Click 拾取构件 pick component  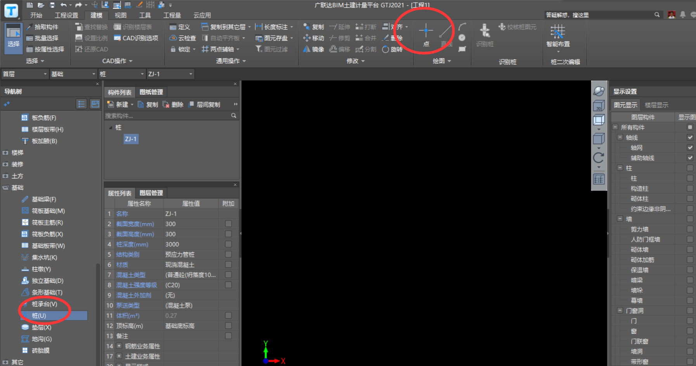(42, 27)
